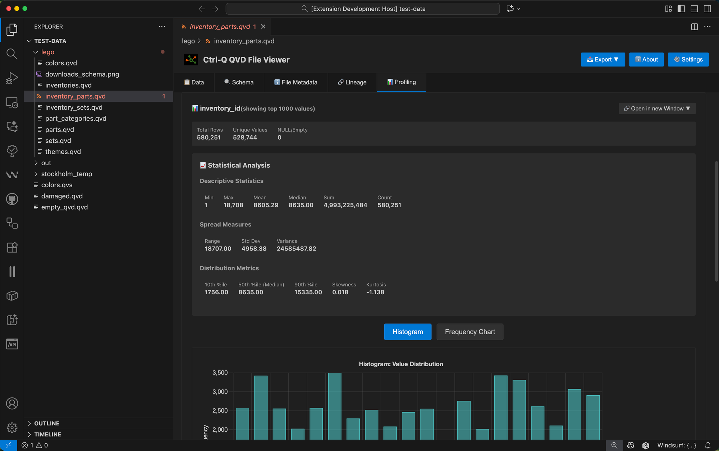Click the split editor right icon
Viewport: 719px width, 451px height.
tap(694, 27)
